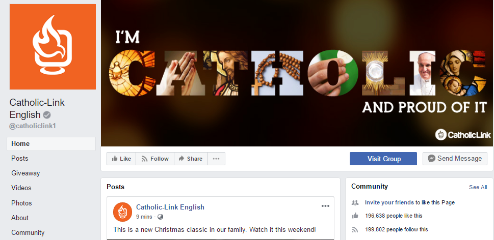This screenshot has width=494, height=240.
Task: Click the Messenger icon in Send Message
Action: (x=432, y=159)
